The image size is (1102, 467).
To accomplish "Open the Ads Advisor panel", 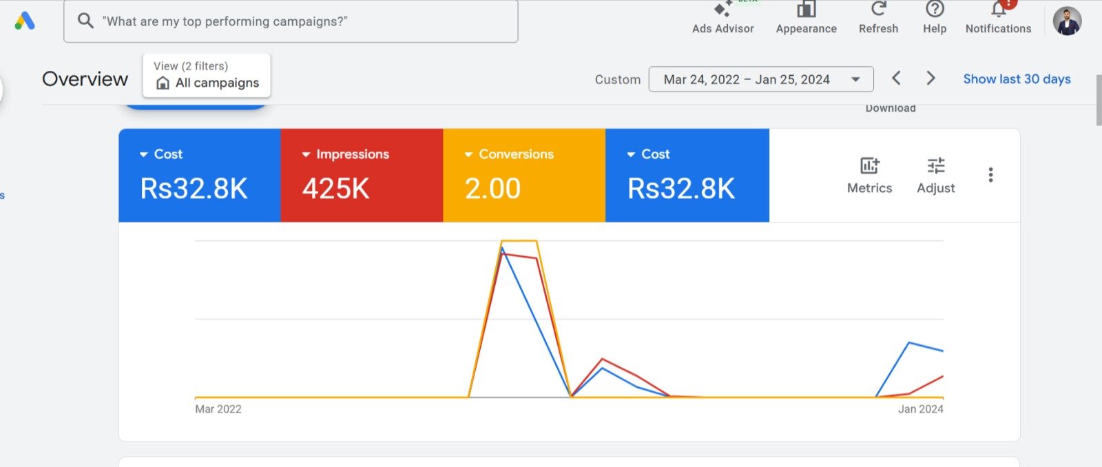I will 722,17.
